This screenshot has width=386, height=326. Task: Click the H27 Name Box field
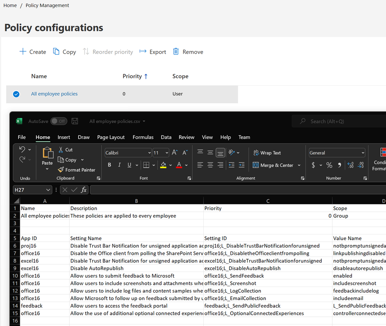click(32, 190)
